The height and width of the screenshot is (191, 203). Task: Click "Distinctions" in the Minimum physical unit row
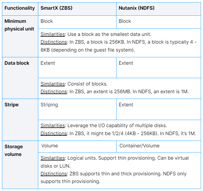click(53, 42)
